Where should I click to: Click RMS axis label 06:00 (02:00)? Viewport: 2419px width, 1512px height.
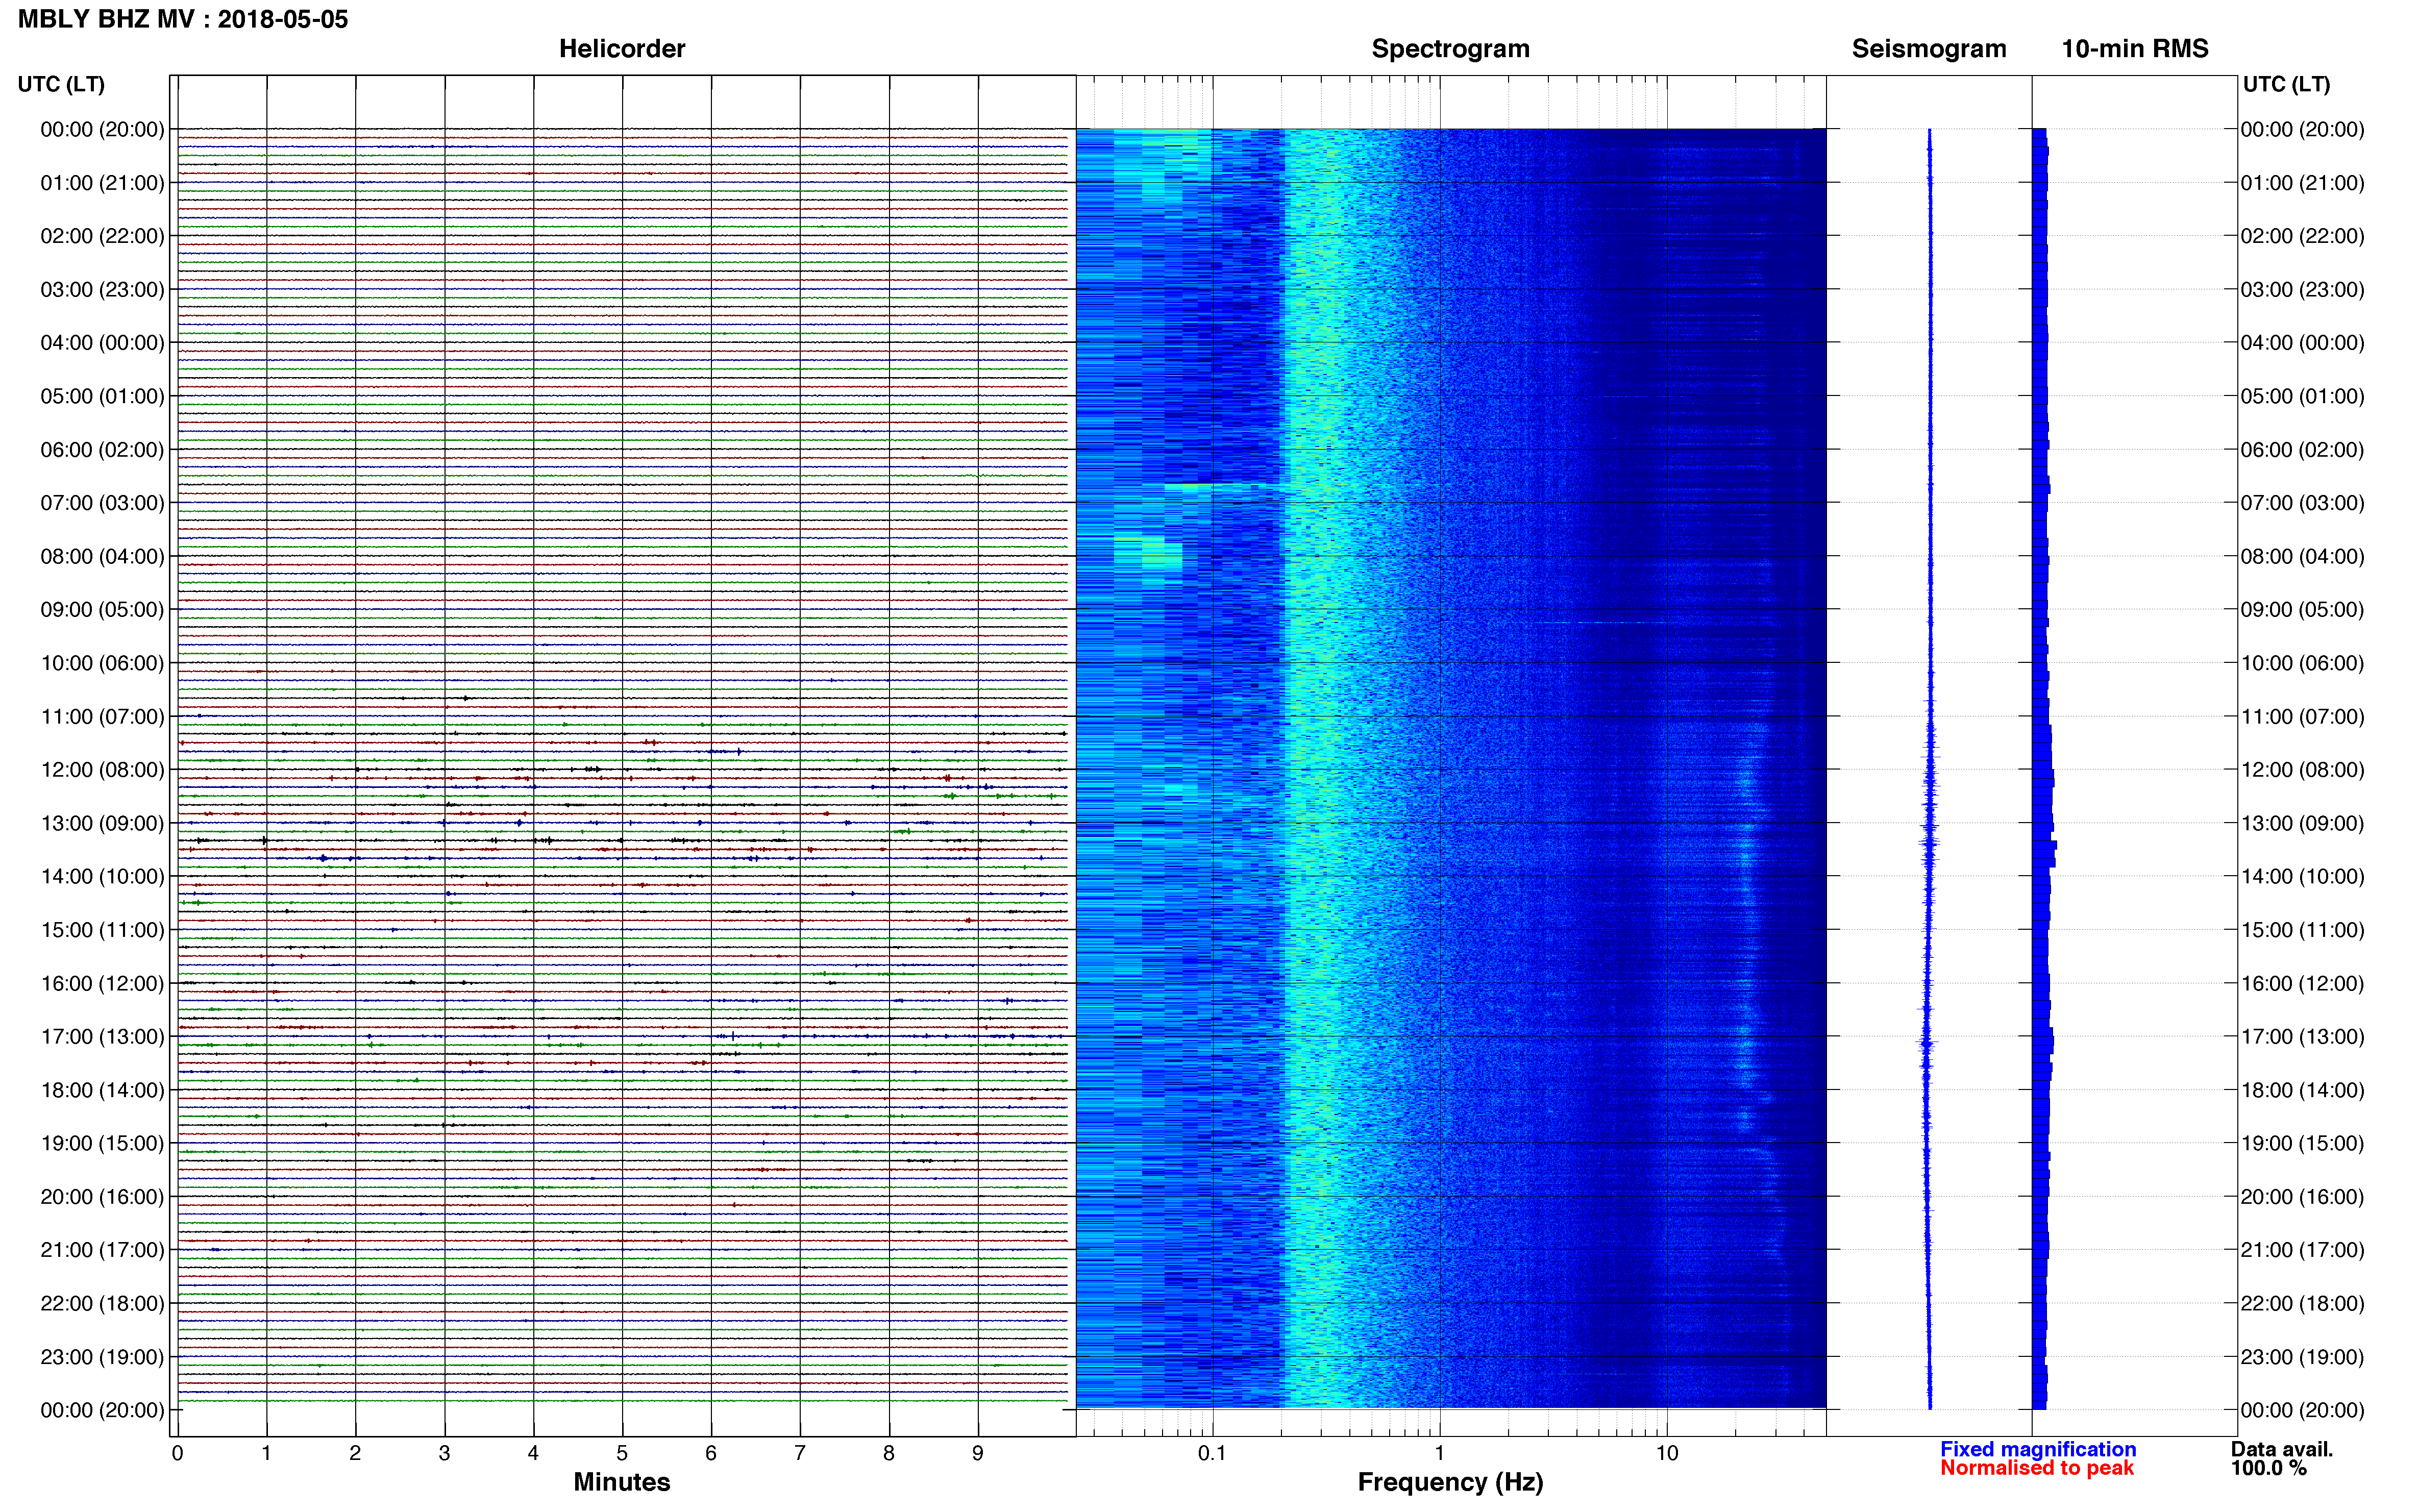[x=2302, y=450]
